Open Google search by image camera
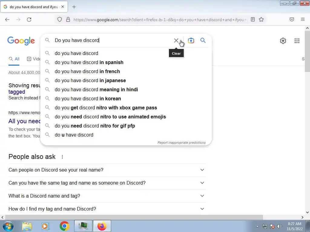Screen dimensions: 310x232 pyautogui.click(x=191, y=40)
